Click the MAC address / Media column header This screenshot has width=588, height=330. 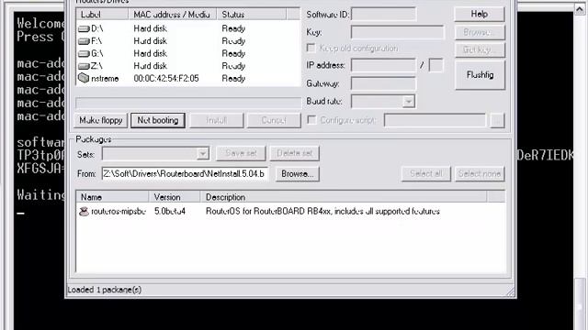tap(173, 15)
